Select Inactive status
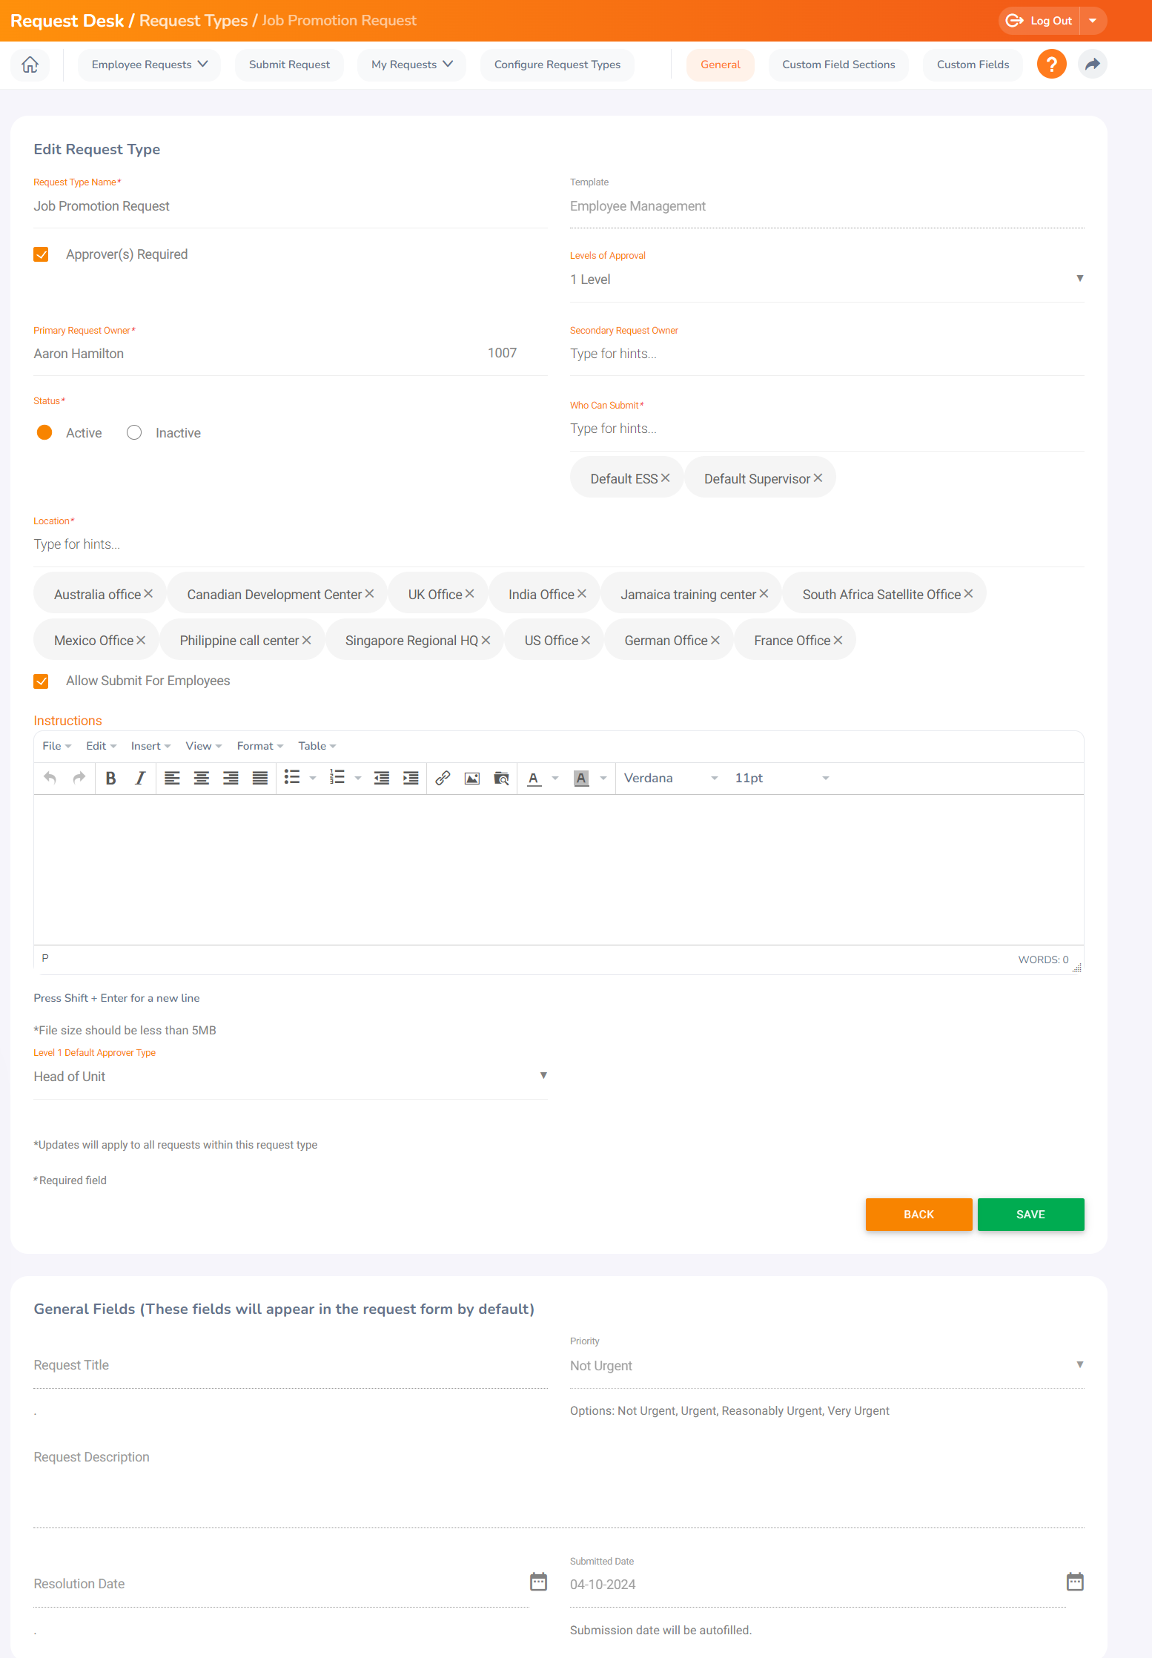Screen dimensions: 1152x1658 pos(134,432)
